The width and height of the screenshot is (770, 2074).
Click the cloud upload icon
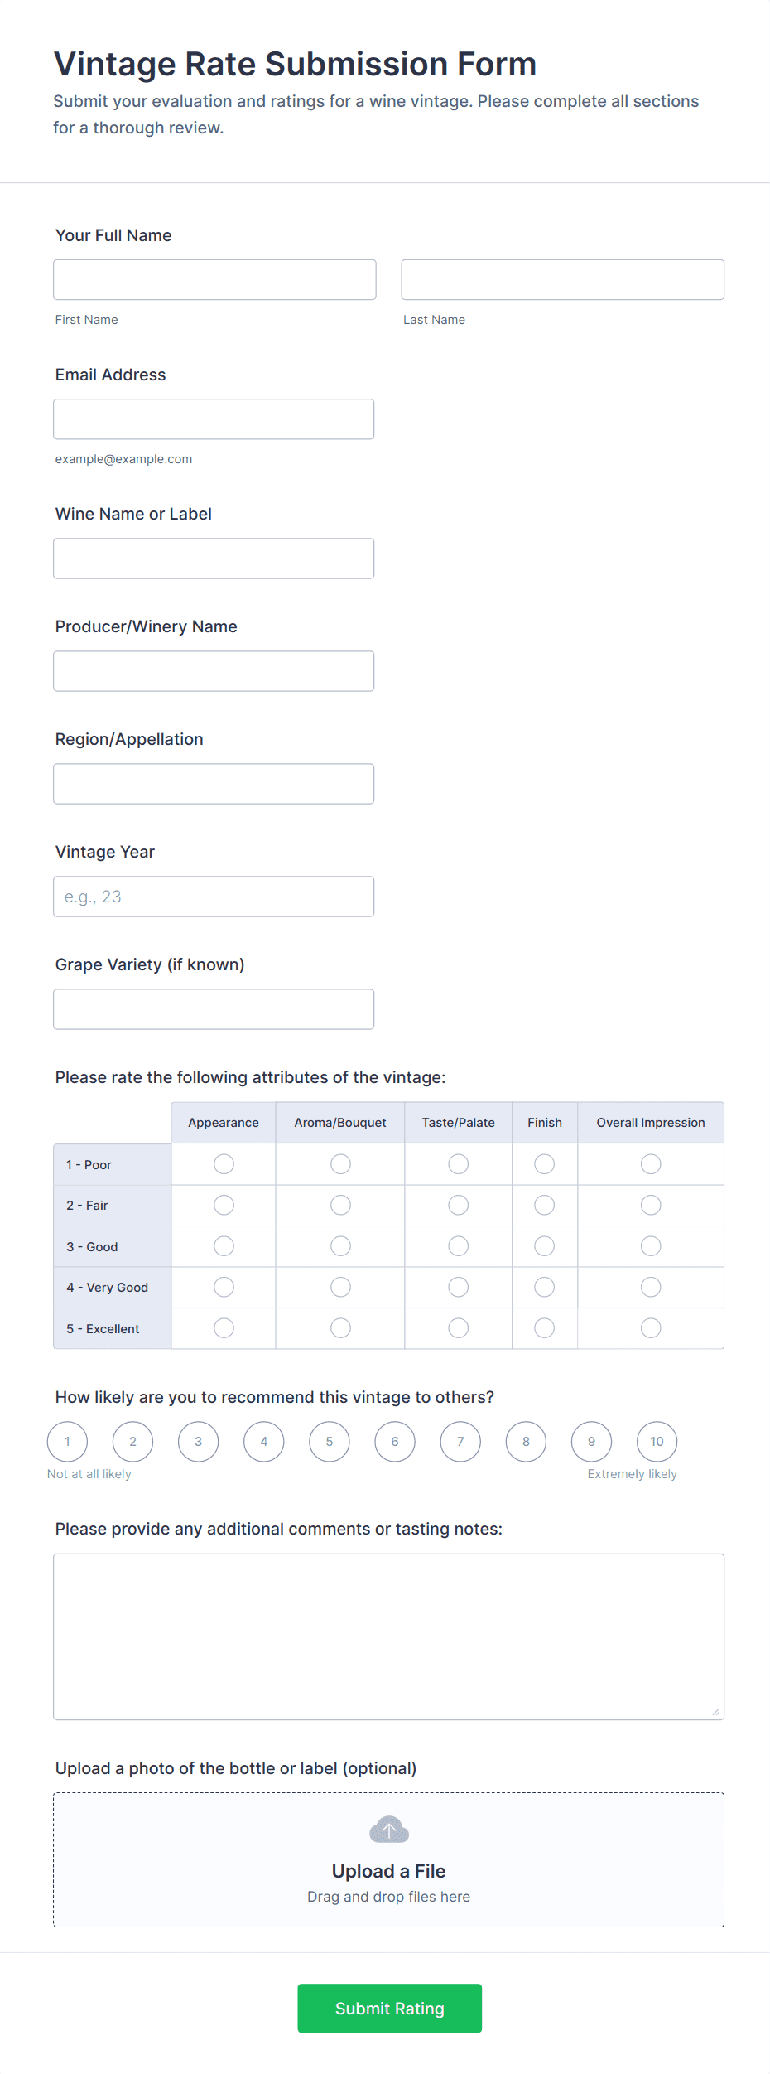point(388,1829)
